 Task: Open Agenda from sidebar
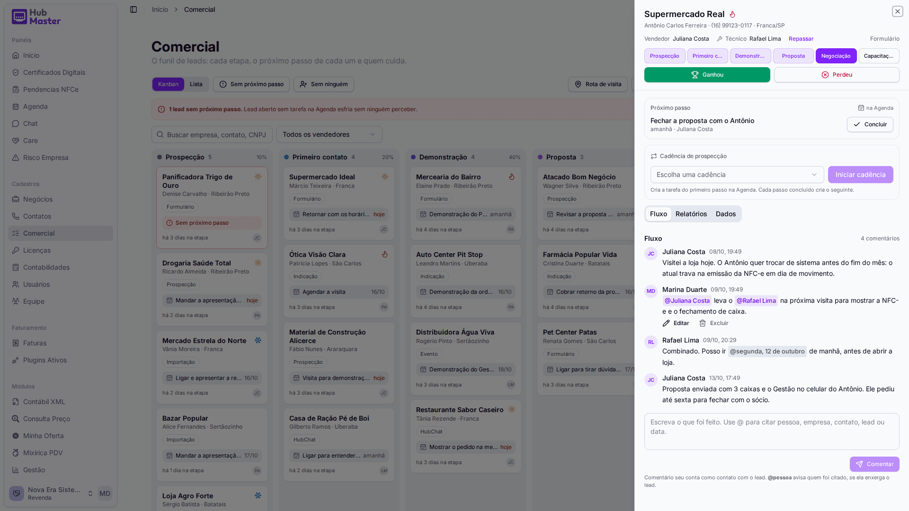[x=61, y=106]
